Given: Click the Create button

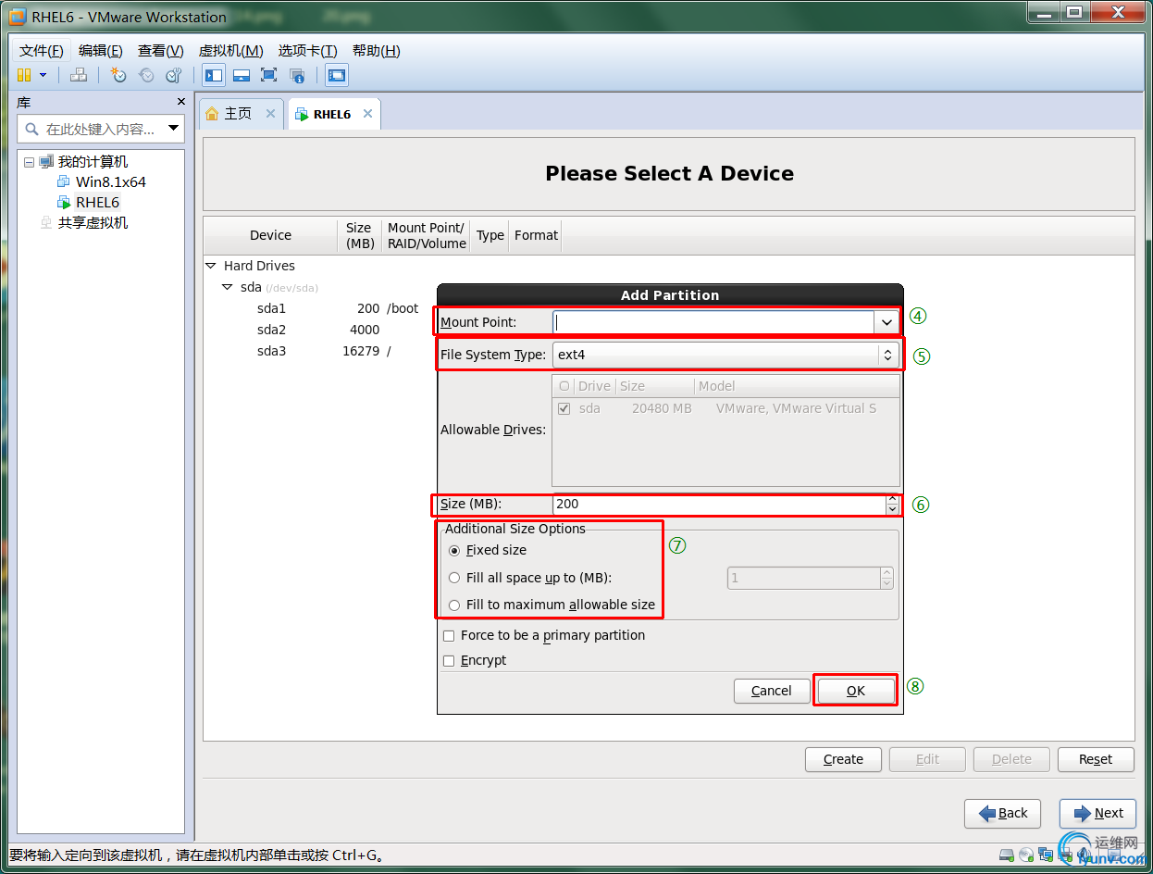Looking at the screenshot, I should (843, 759).
